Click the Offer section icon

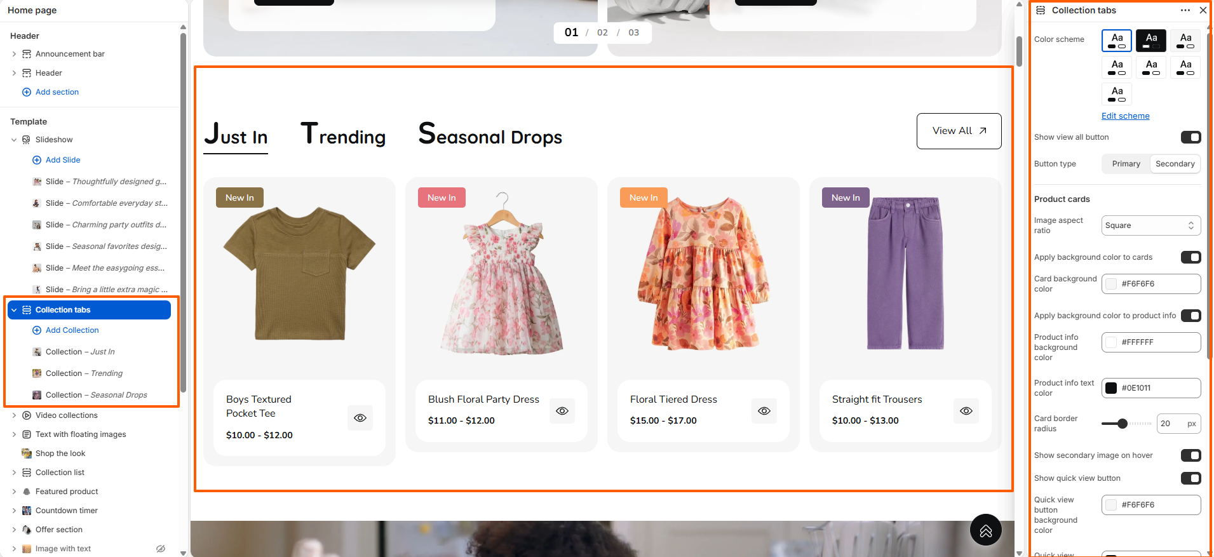[27, 530]
